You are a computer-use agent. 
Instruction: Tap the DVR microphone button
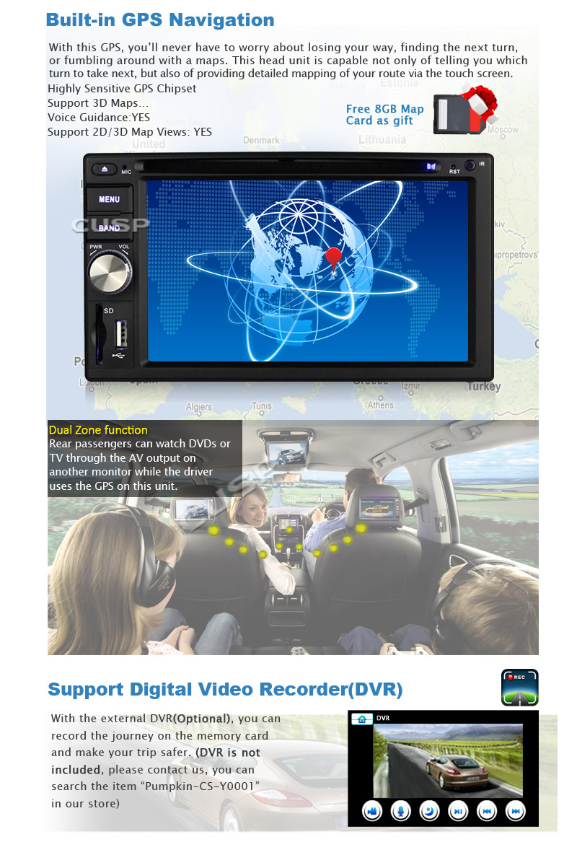tap(400, 811)
